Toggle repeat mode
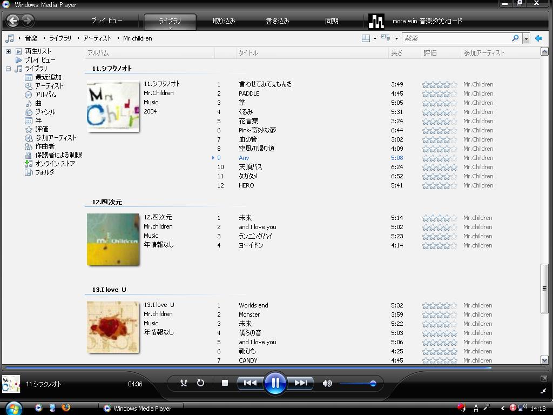 point(200,383)
